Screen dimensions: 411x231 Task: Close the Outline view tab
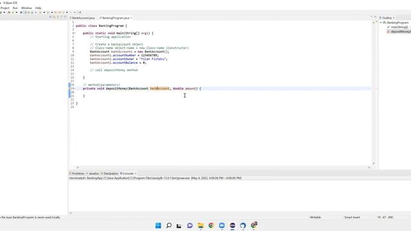click(x=394, y=18)
